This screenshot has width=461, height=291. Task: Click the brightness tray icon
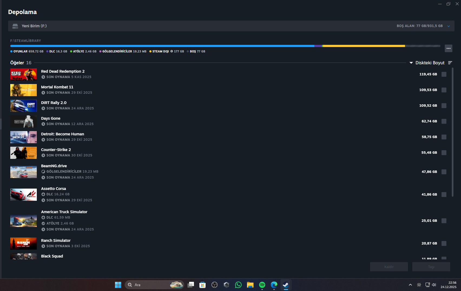pyautogui.click(x=419, y=285)
